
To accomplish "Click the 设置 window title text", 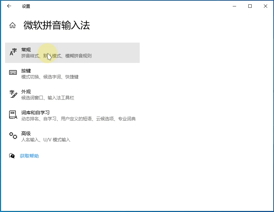I will point(26,6).
